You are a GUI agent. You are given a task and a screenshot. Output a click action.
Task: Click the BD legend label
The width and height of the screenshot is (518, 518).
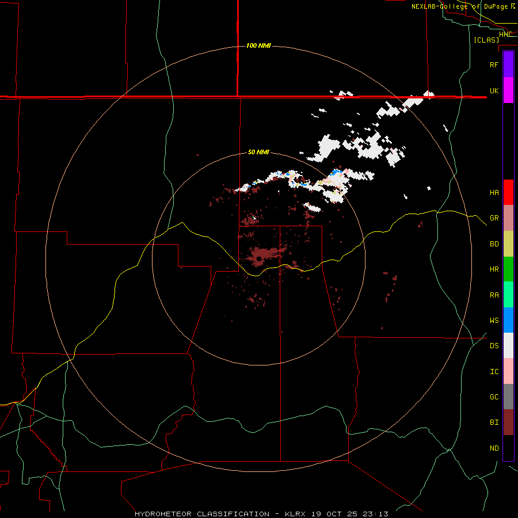pos(494,244)
